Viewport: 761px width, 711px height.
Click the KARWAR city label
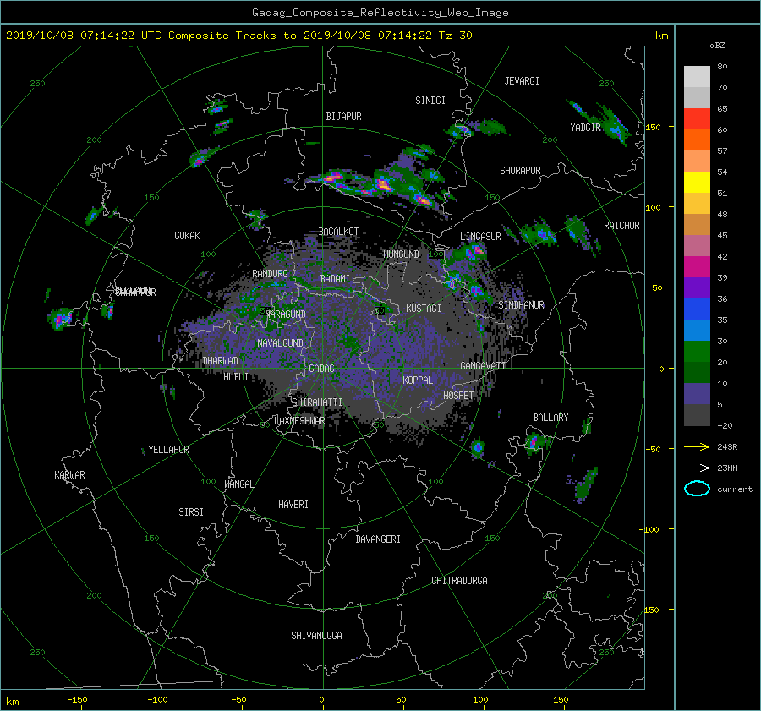click(x=69, y=474)
